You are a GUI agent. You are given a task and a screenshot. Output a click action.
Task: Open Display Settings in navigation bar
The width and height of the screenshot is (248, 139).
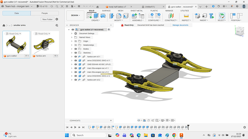tap(162, 120)
